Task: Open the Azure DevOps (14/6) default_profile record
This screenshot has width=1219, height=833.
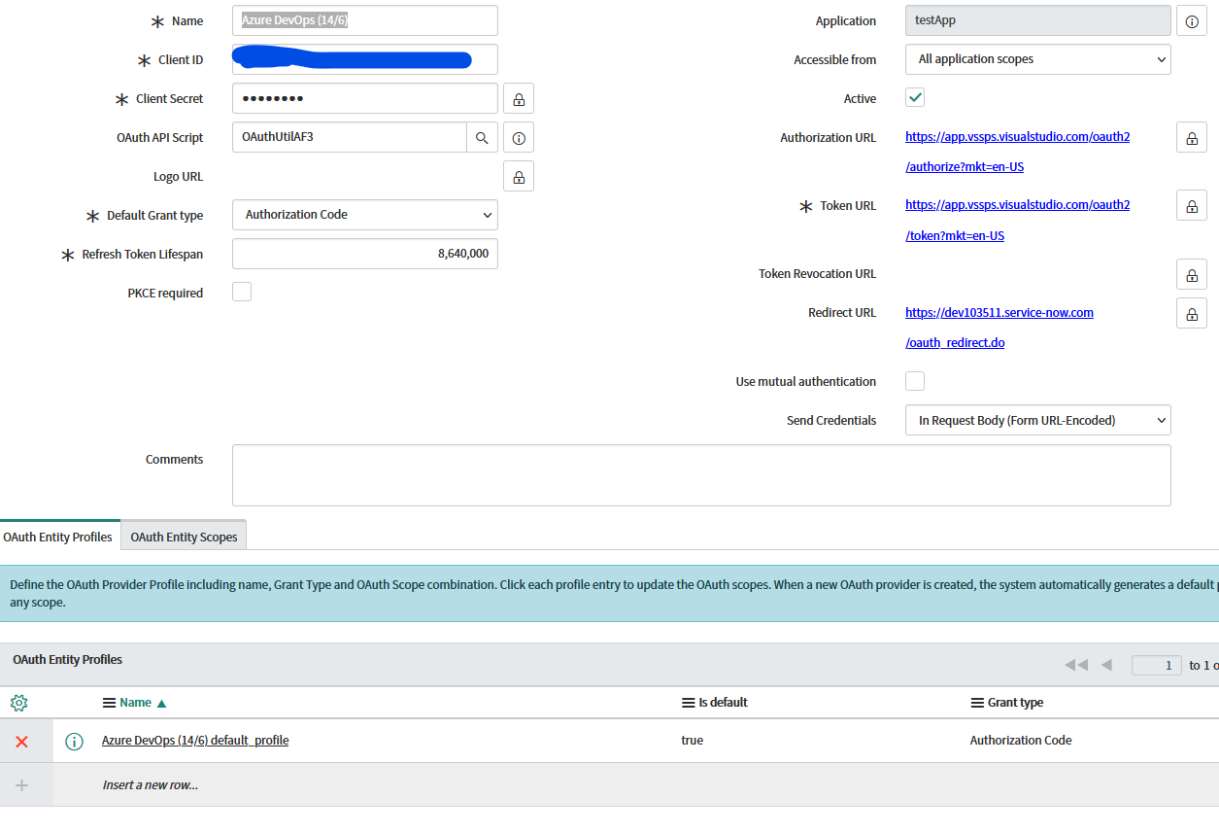Action: pyautogui.click(x=195, y=741)
